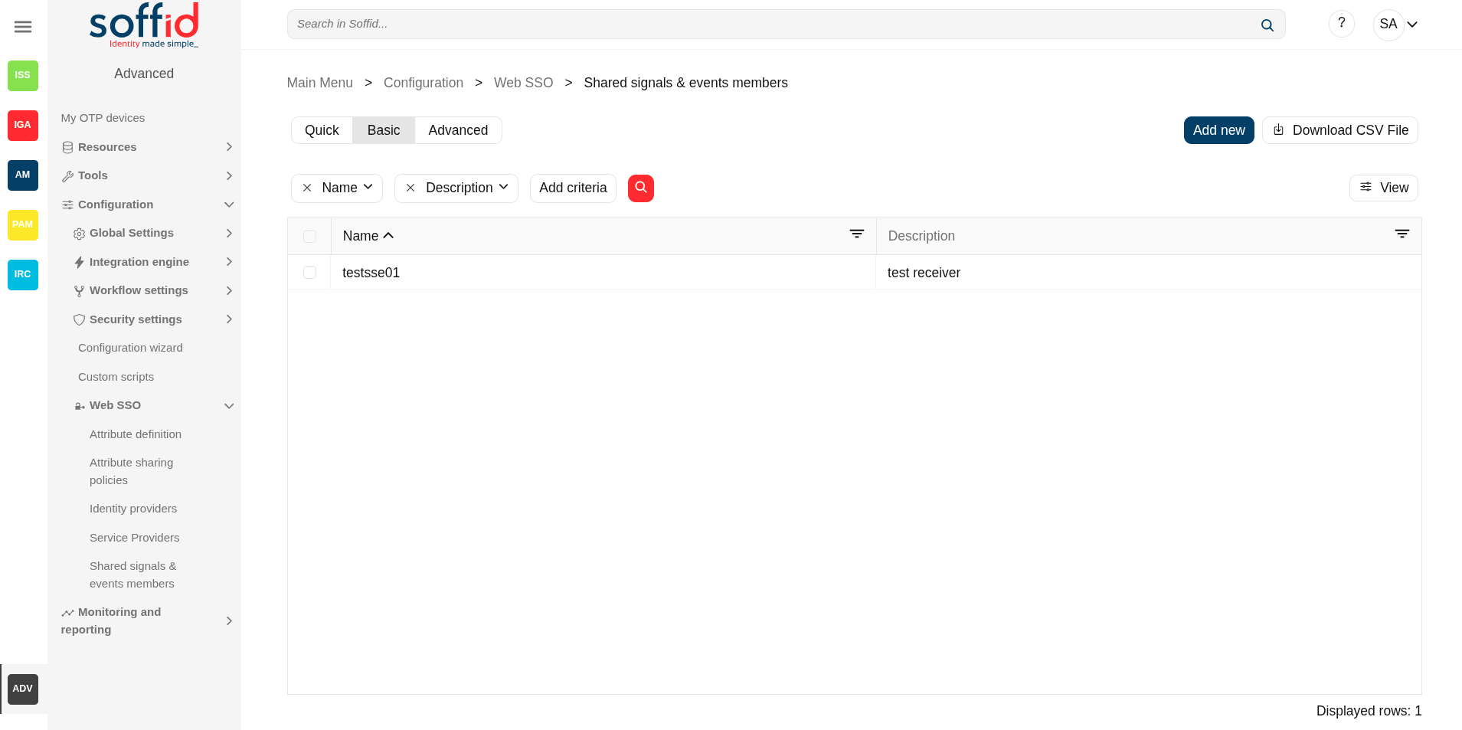Open the help question mark icon

pyautogui.click(x=1342, y=24)
